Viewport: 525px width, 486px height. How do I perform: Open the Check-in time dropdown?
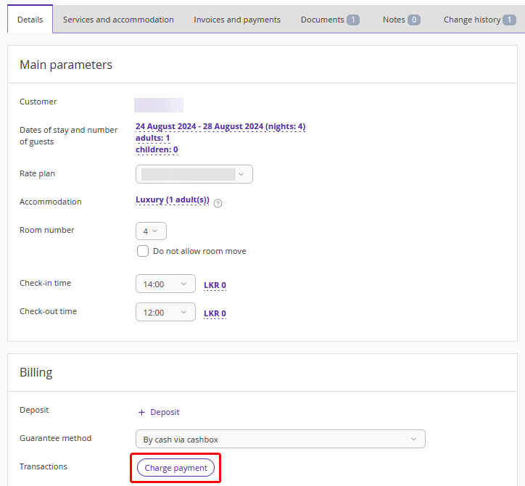pos(165,284)
